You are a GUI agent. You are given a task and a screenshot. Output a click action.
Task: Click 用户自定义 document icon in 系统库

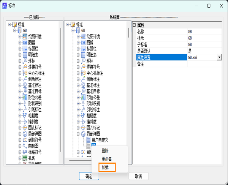tap(88, 140)
